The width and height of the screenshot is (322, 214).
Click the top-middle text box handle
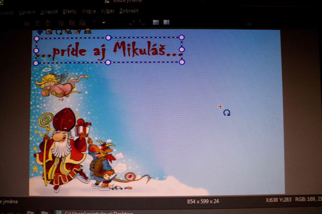108,38
